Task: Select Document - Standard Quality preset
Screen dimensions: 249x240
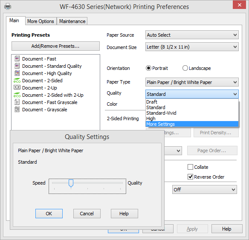Action: pos(52,66)
